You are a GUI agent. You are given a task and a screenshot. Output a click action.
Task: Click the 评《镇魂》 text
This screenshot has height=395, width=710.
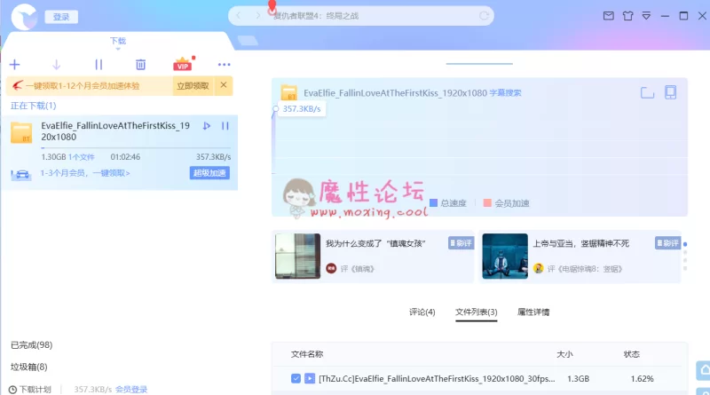pos(358,269)
